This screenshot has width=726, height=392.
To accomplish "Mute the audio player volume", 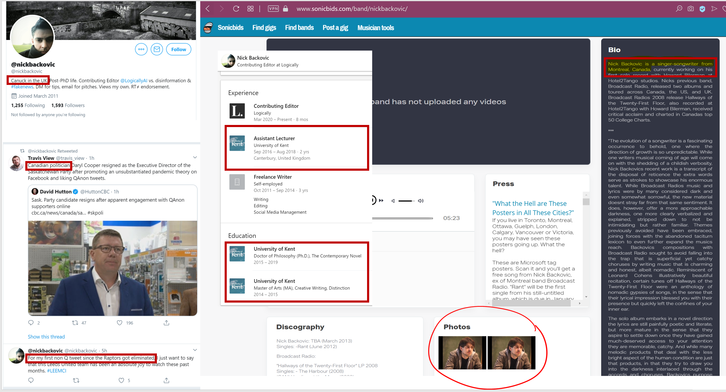I will 393,201.
